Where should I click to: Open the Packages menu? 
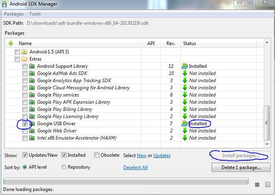(x=14, y=14)
